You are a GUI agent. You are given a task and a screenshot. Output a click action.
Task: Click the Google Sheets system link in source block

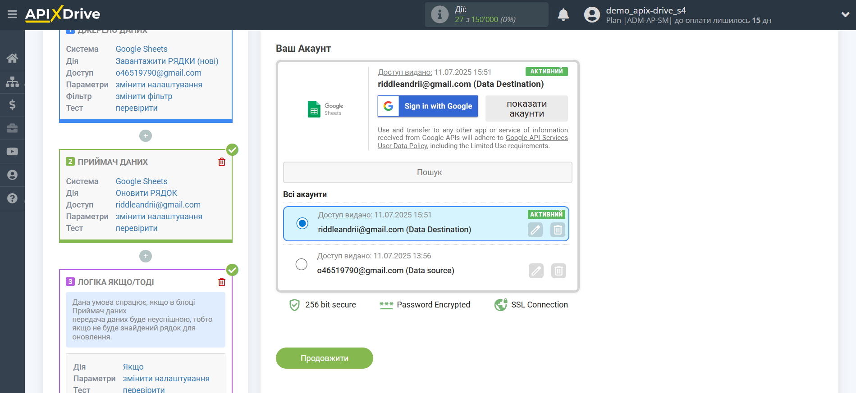pyautogui.click(x=142, y=49)
